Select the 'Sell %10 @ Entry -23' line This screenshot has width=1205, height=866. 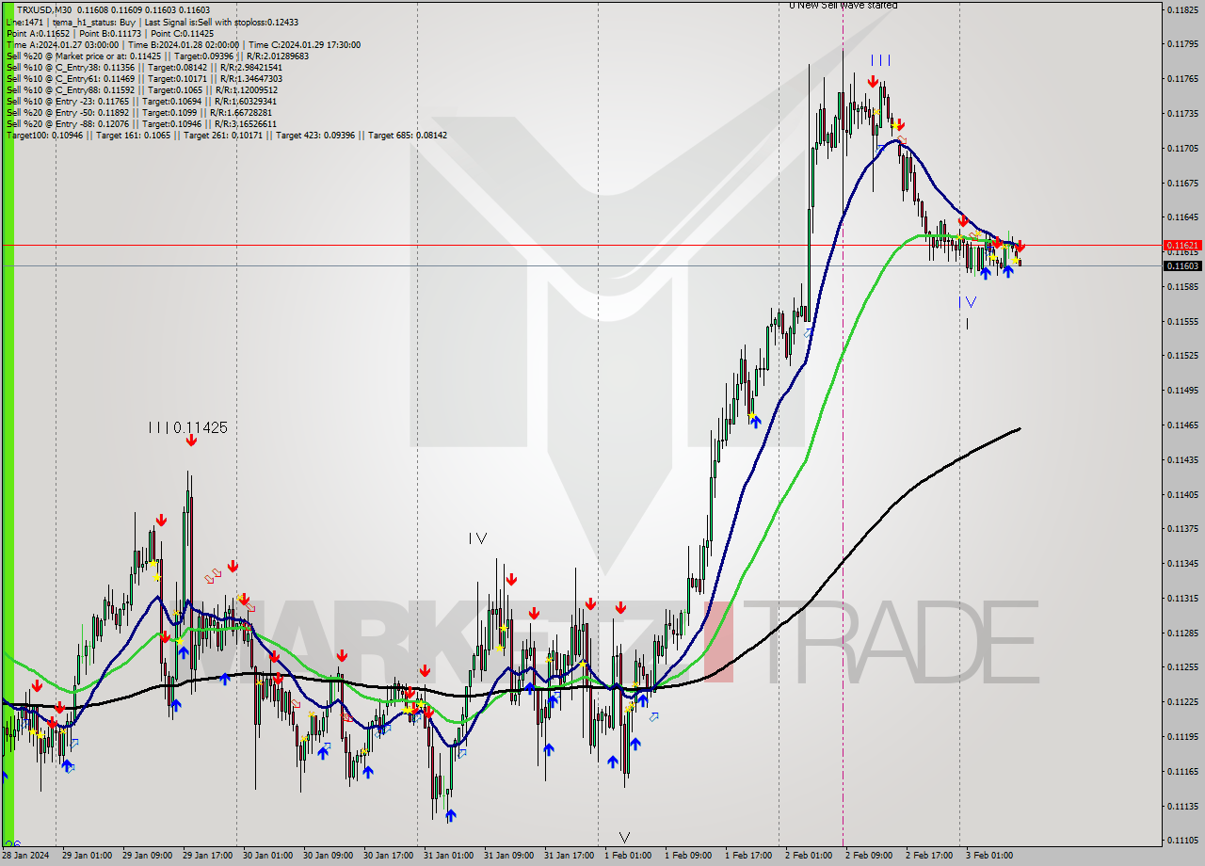click(141, 101)
